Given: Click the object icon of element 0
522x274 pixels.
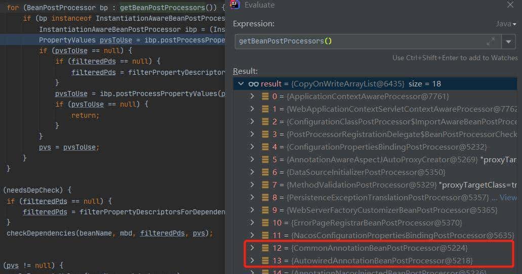Looking at the screenshot, I should [265, 97].
